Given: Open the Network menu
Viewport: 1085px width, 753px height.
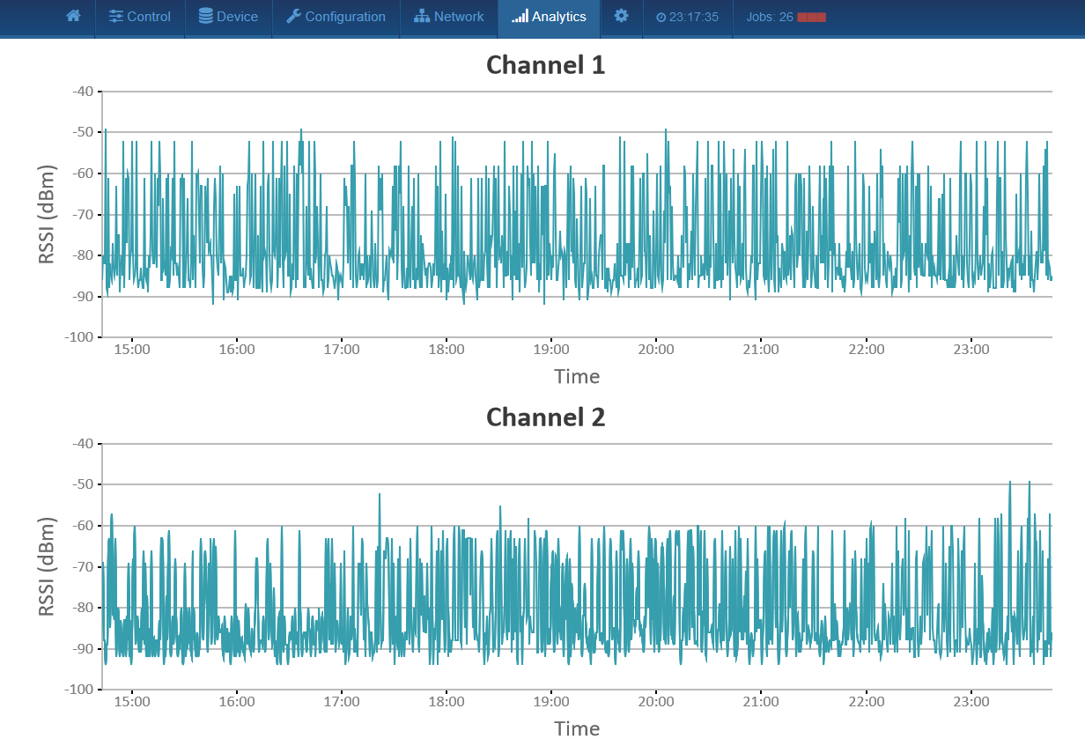Looking at the screenshot, I should 448,17.
